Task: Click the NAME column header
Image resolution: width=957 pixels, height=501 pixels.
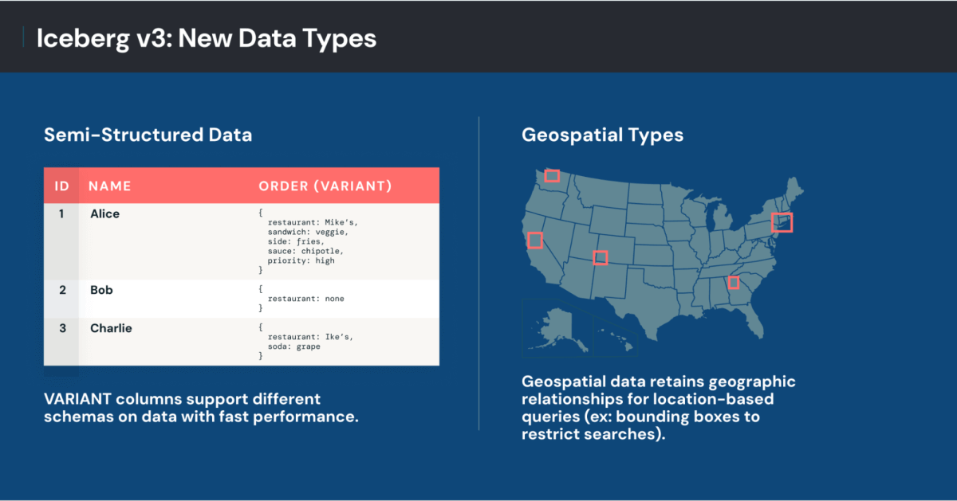Action: [110, 186]
